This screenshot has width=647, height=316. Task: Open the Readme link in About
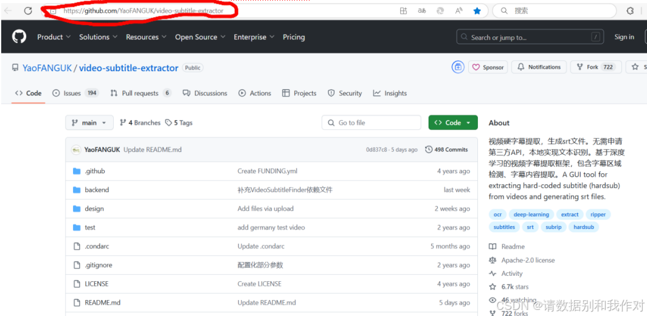click(507, 247)
